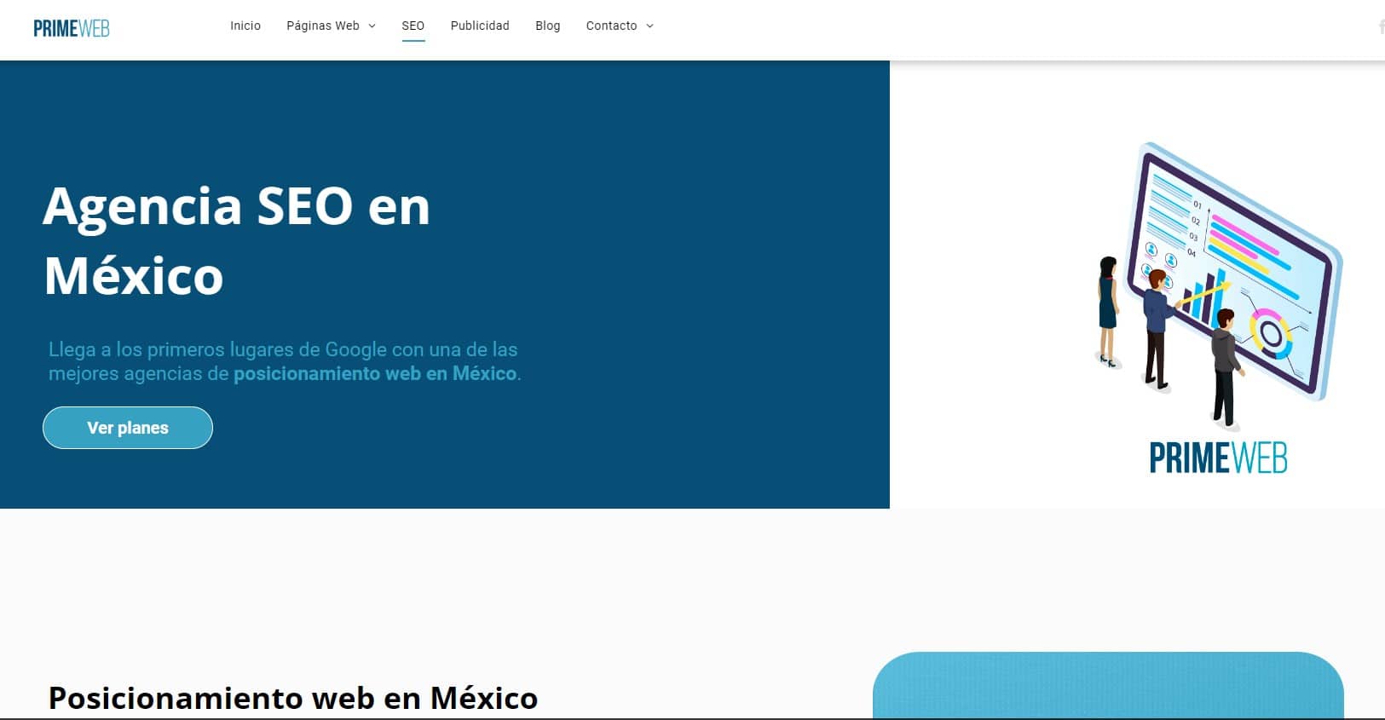Click the Posicionamiento web en México heading
Image resolution: width=1385 pixels, height=720 pixels.
[x=293, y=698]
